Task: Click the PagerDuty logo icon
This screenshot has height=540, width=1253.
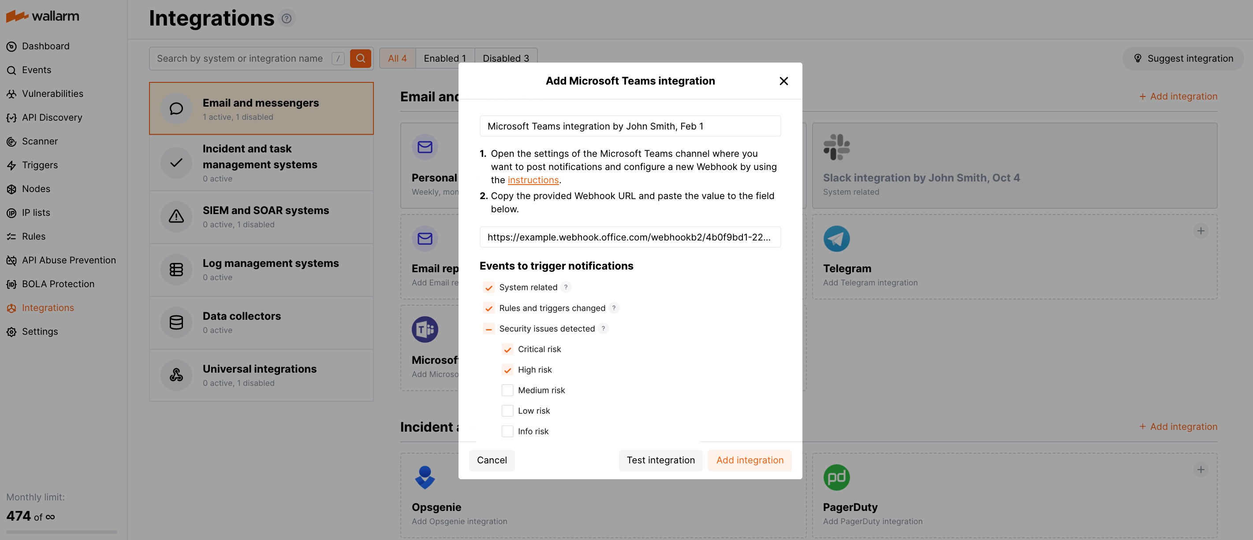Action: pyautogui.click(x=836, y=477)
